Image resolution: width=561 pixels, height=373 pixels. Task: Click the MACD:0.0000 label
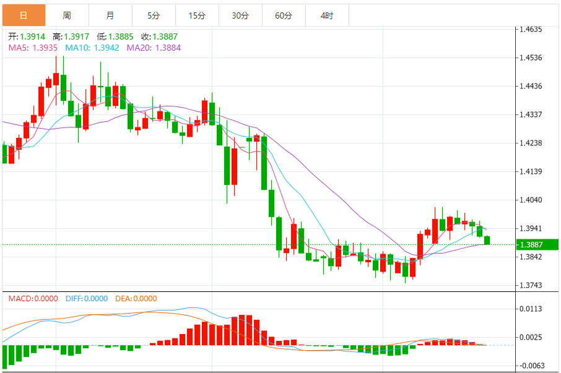pyautogui.click(x=33, y=299)
